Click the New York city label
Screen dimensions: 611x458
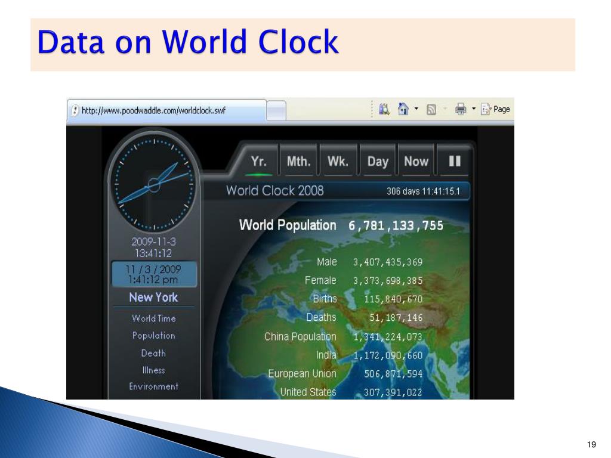[x=153, y=297]
